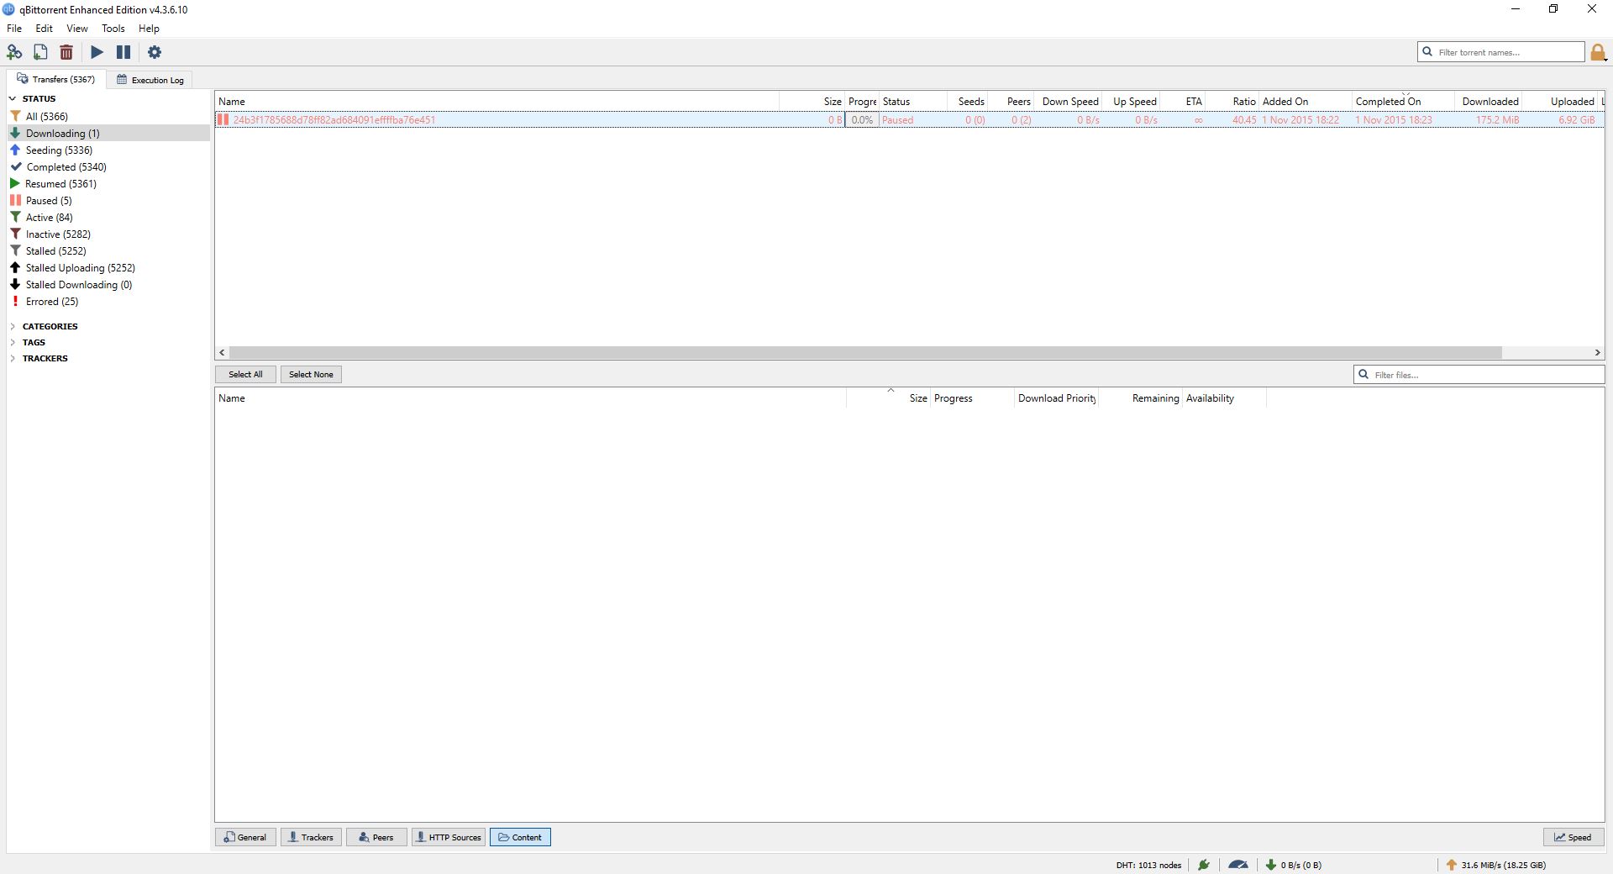
Task: Open the Help menu
Action: 149,29
